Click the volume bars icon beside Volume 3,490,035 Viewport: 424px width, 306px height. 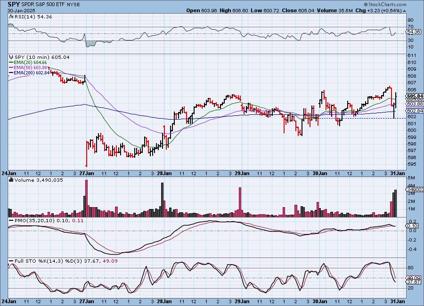click(11, 180)
